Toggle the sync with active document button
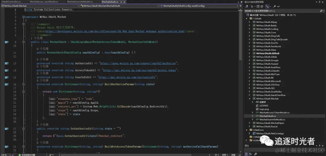This screenshot has width=326, height=156. point(267,6)
